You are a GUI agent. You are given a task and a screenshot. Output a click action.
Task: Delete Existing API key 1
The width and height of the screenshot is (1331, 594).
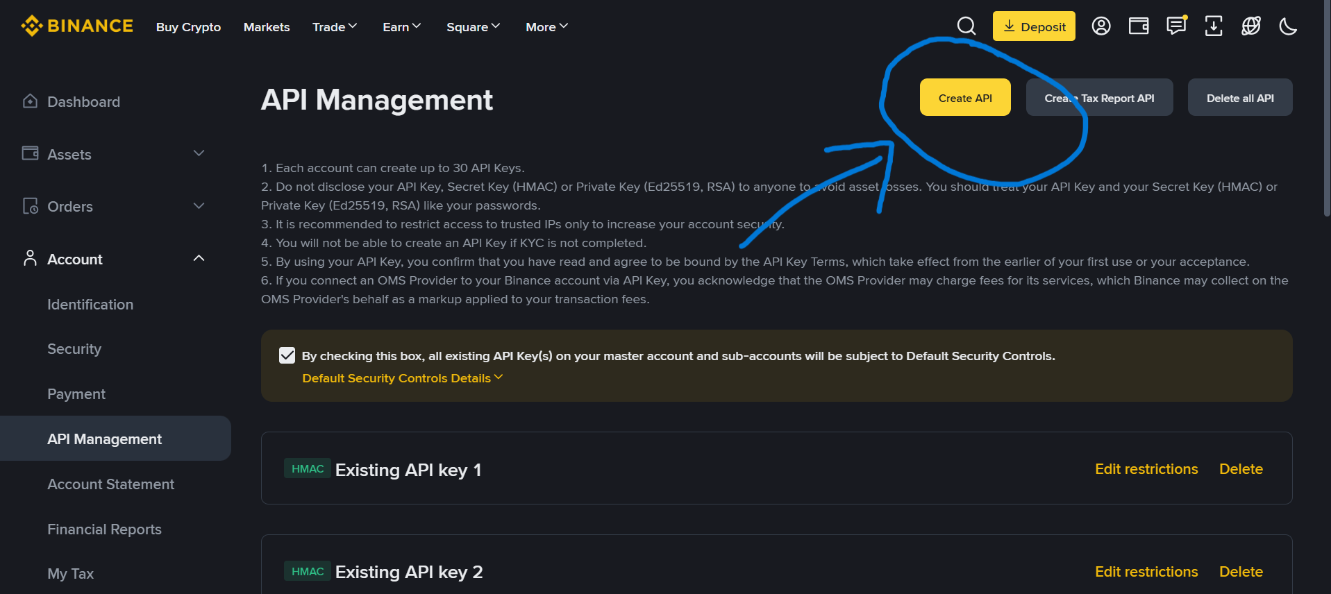[x=1241, y=469]
